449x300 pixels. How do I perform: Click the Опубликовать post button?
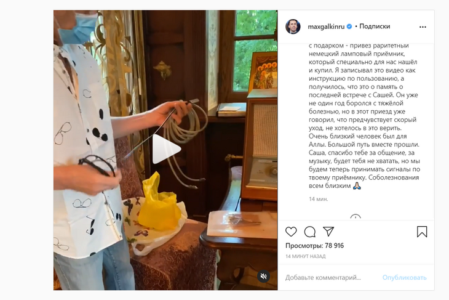404,277
